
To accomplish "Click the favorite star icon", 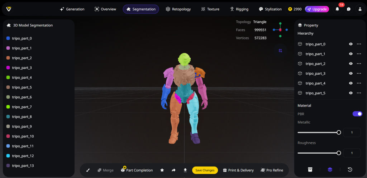I will coord(162,170).
